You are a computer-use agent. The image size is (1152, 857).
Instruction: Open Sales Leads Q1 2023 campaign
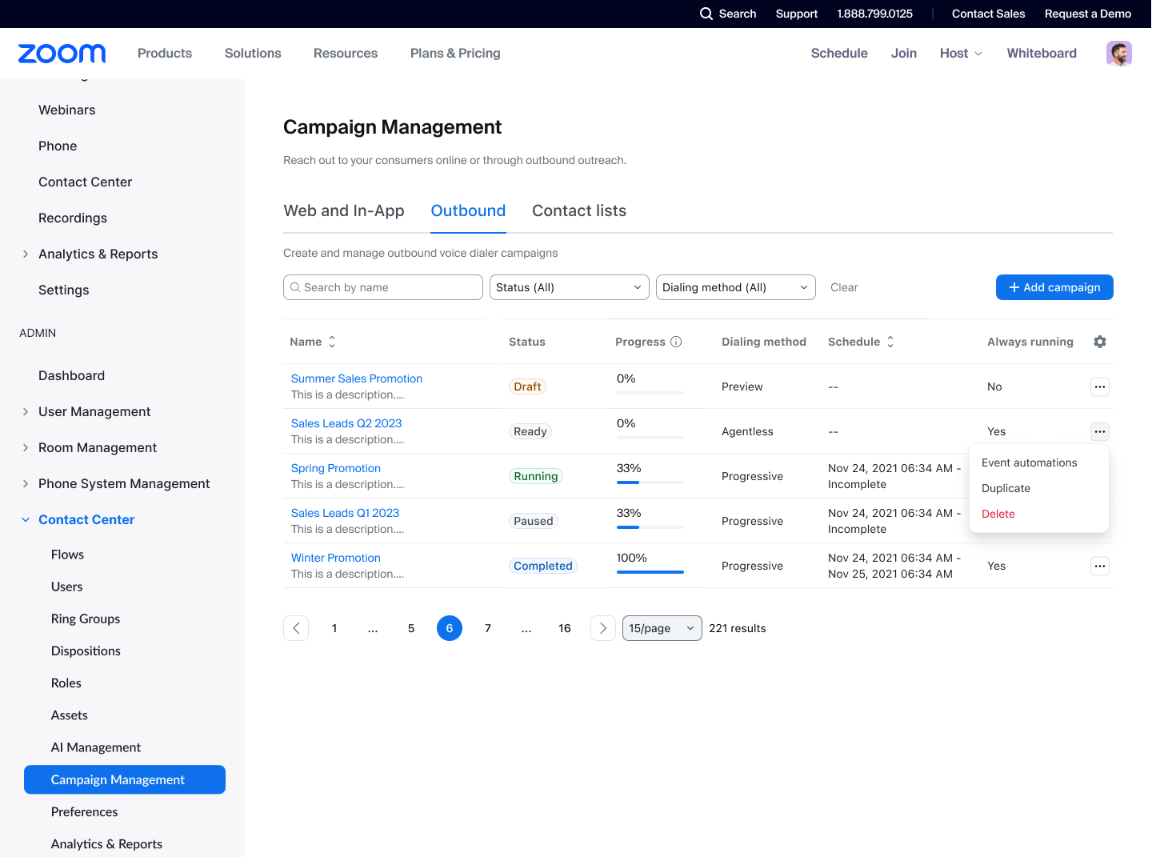[x=345, y=513]
